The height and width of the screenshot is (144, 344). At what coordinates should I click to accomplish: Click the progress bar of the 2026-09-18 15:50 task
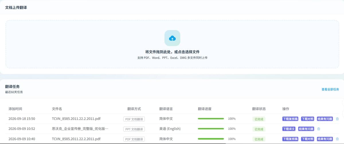pyautogui.click(x=211, y=119)
